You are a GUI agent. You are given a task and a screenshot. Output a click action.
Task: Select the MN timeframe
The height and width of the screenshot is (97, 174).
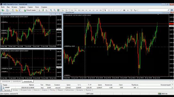[101, 10]
